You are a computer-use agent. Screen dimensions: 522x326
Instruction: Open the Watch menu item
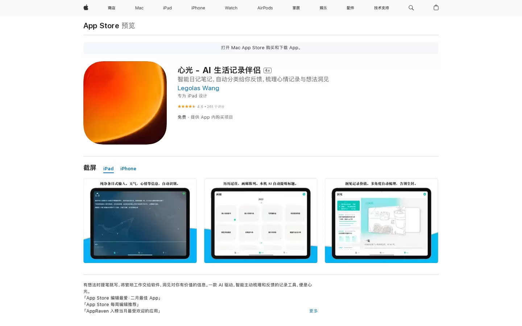coord(231,8)
